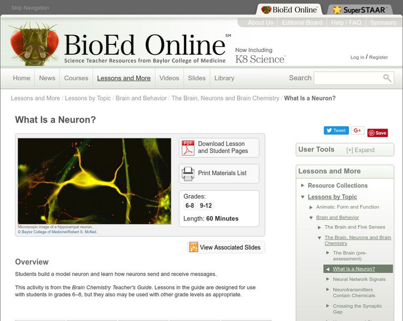Go to Courses section
Image resolution: width=403 pixels, height=321 pixels.
pyautogui.click(x=76, y=78)
